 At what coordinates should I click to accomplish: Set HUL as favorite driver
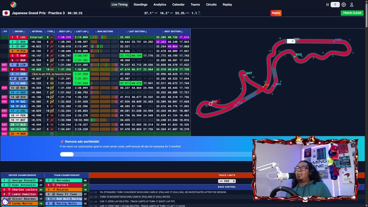point(19,69)
